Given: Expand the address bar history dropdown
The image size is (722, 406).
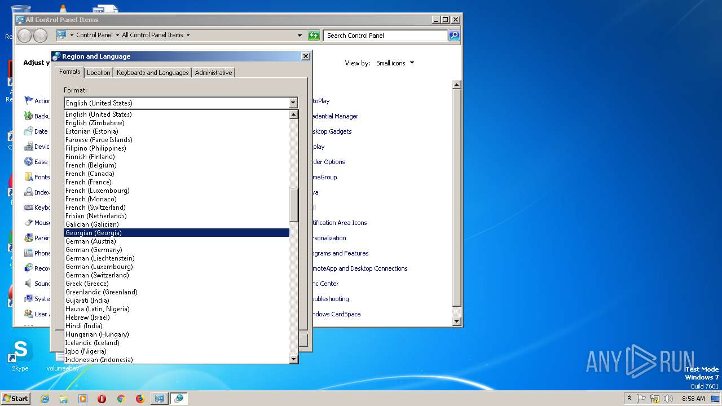Looking at the screenshot, I should 300,36.
